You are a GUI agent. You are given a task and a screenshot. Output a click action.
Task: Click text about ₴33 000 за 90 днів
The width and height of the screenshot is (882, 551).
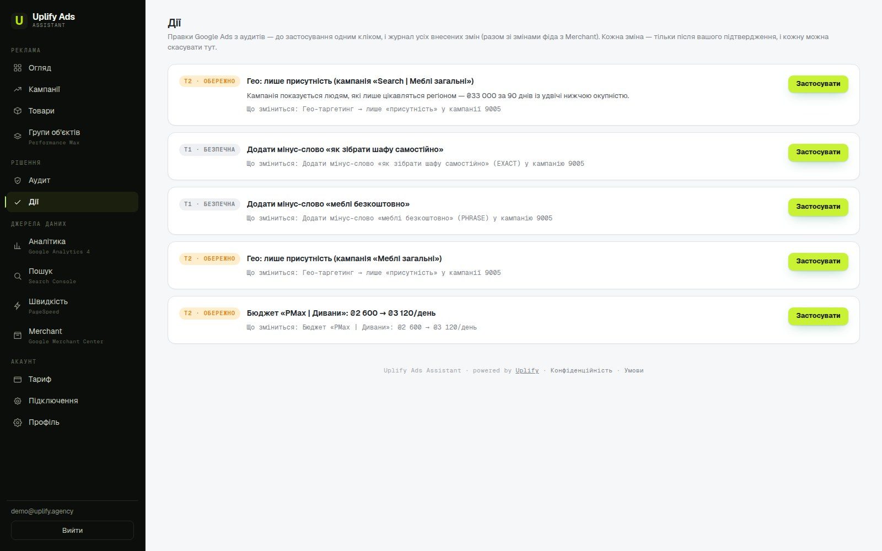[x=438, y=96]
